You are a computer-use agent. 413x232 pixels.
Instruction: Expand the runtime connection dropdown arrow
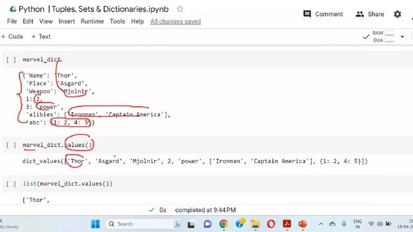tap(402, 37)
